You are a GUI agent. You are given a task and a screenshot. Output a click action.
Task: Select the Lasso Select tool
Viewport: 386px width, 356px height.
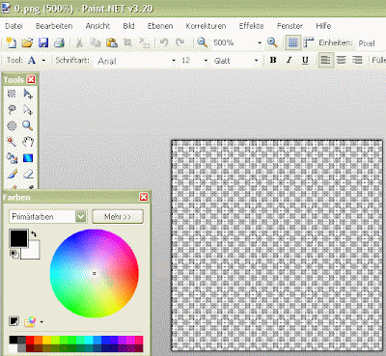pos(12,110)
